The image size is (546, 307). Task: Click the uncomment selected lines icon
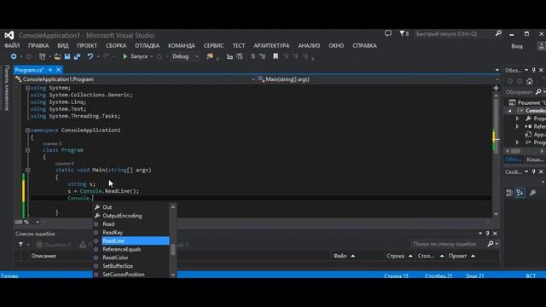262,56
